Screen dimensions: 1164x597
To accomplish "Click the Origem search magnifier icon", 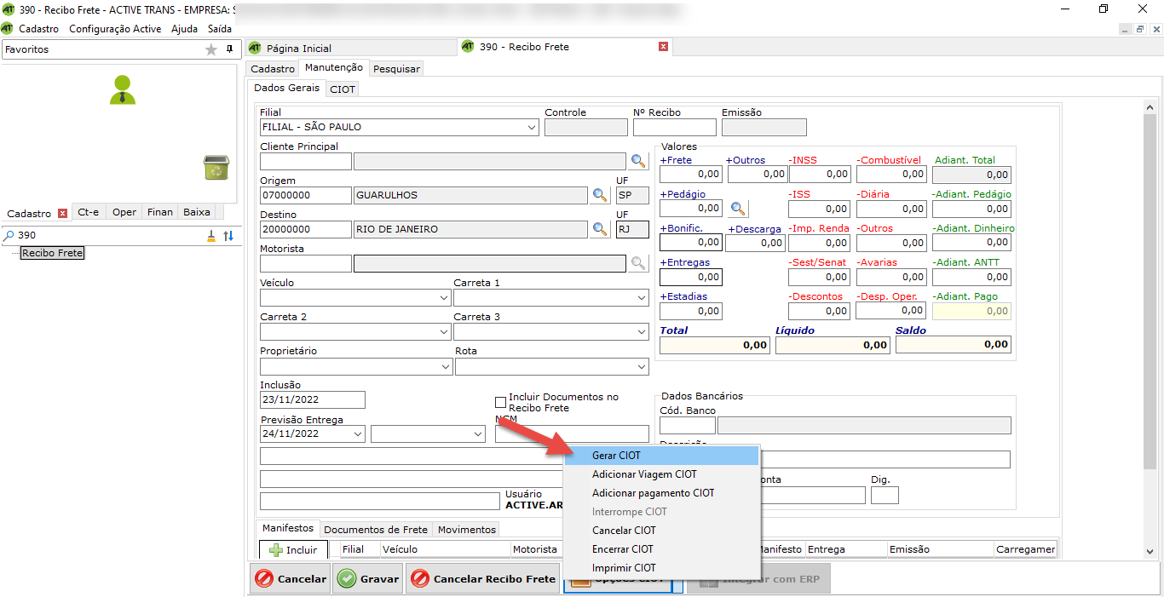I will (601, 195).
